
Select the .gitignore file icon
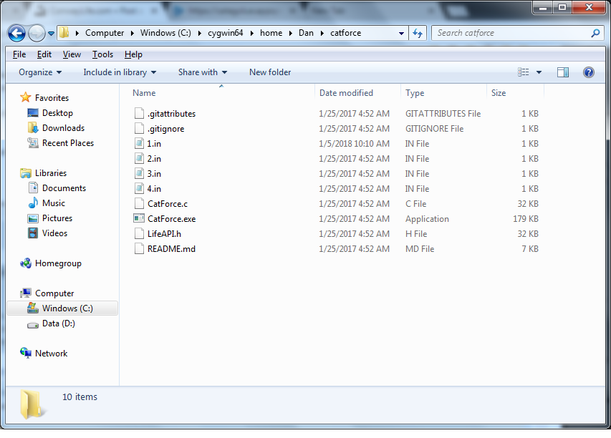[x=139, y=129]
